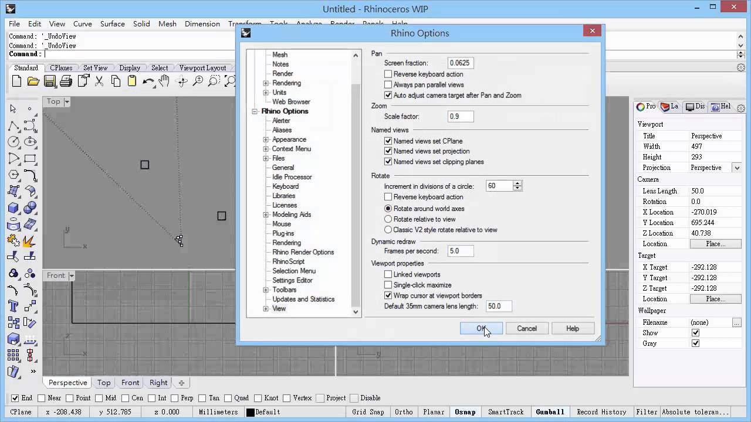Select the Zoom Dynamic magnifier icon
751x422 pixels.
point(198,81)
